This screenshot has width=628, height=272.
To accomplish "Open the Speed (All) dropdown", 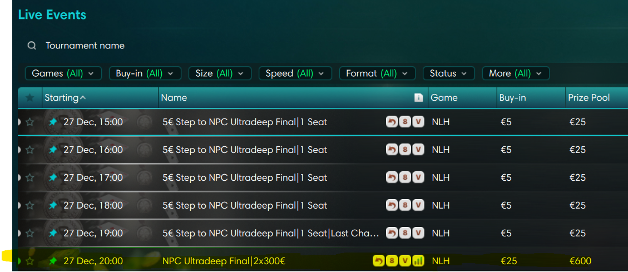I will (x=295, y=73).
